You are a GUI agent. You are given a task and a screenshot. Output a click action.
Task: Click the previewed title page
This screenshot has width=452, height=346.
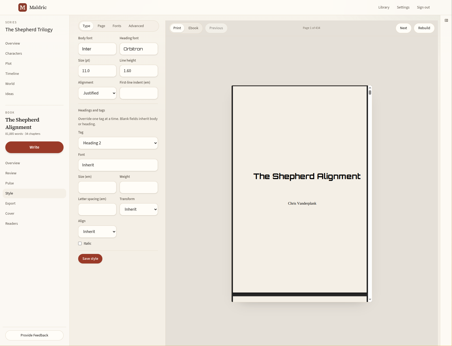pos(300,189)
